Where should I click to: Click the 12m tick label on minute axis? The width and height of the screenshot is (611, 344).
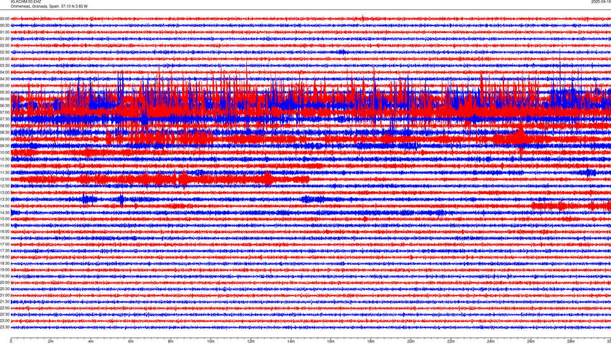[x=251, y=341]
